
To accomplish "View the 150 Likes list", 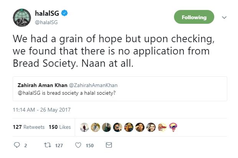I will [x=60, y=127].
